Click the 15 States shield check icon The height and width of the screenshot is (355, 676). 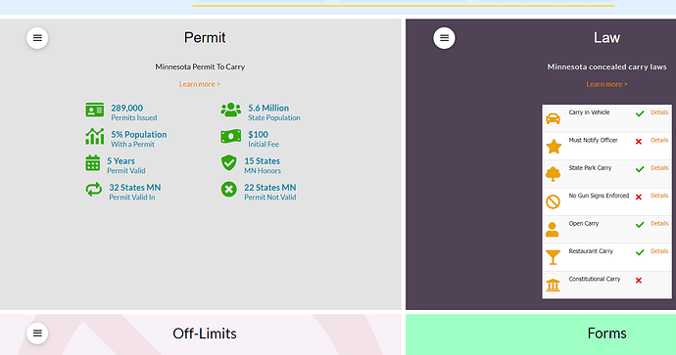click(x=229, y=163)
